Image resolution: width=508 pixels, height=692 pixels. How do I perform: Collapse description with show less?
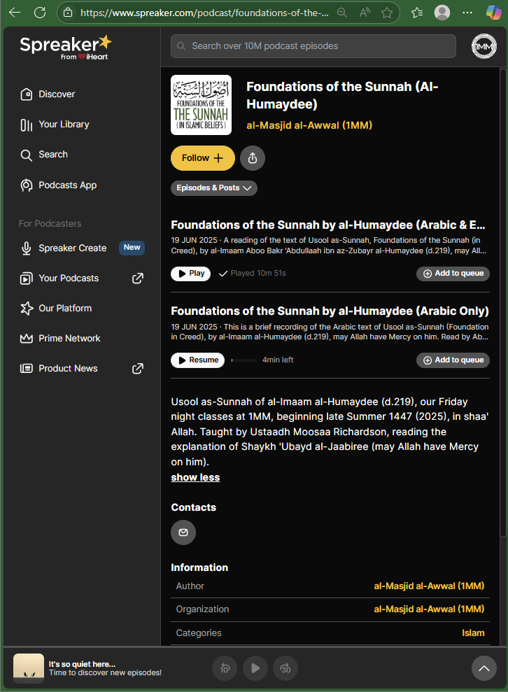pos(195,477)
